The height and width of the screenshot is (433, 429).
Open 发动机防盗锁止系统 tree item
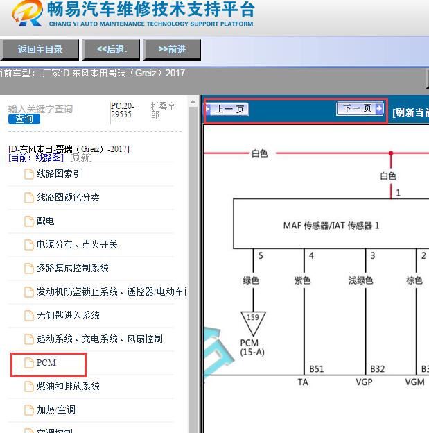pos(112,291)
